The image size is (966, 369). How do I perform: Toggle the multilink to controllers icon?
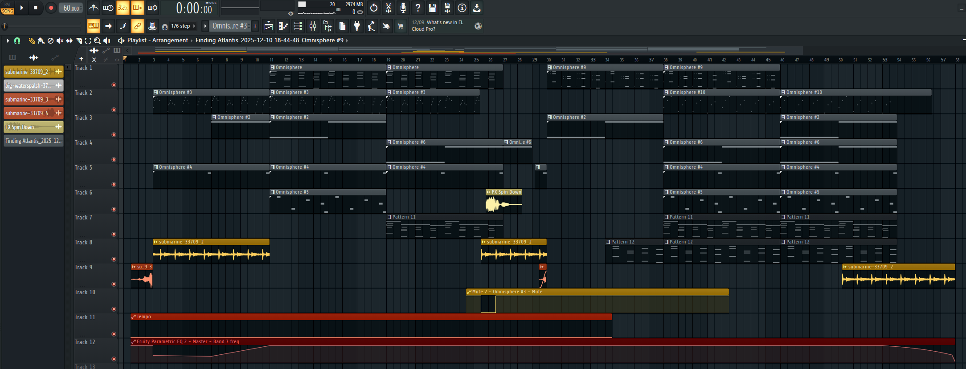137,26
